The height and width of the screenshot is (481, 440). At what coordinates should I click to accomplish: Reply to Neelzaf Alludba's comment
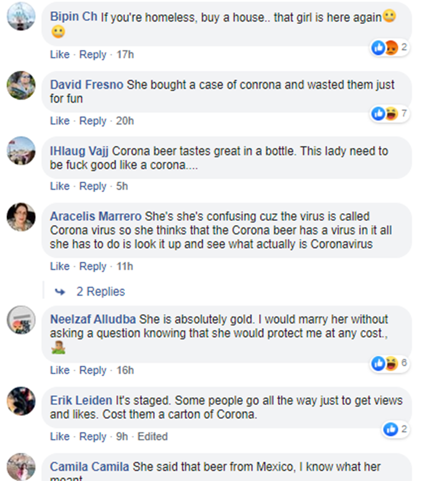[93, 370]
